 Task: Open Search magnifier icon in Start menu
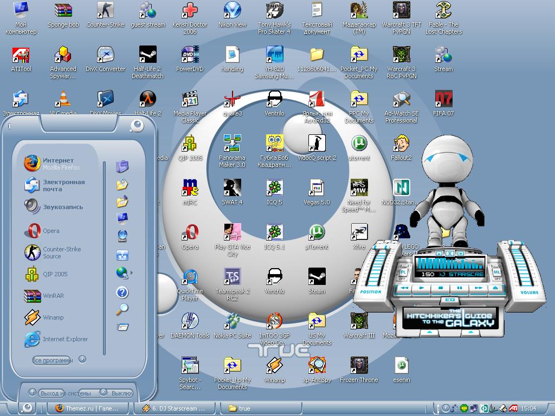tap(122, 309)
